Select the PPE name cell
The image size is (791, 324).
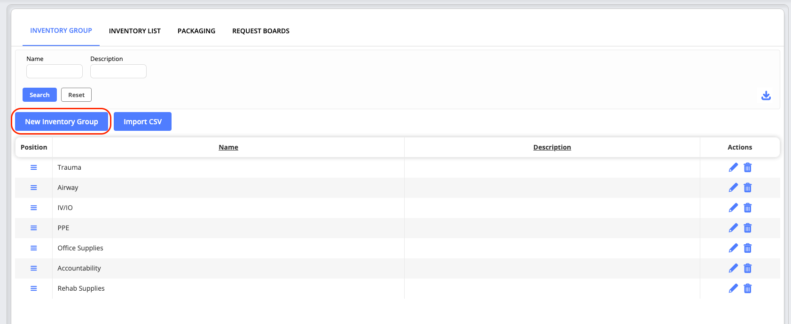coord(228,228)
